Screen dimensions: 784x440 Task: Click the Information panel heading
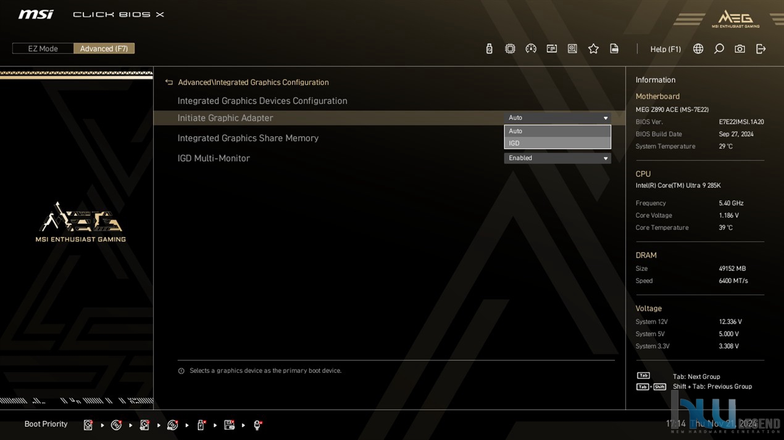click(x=656, y=80)
